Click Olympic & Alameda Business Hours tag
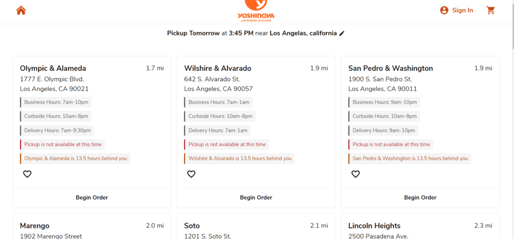Screen dimensions: 514x239 click(56, 102)
